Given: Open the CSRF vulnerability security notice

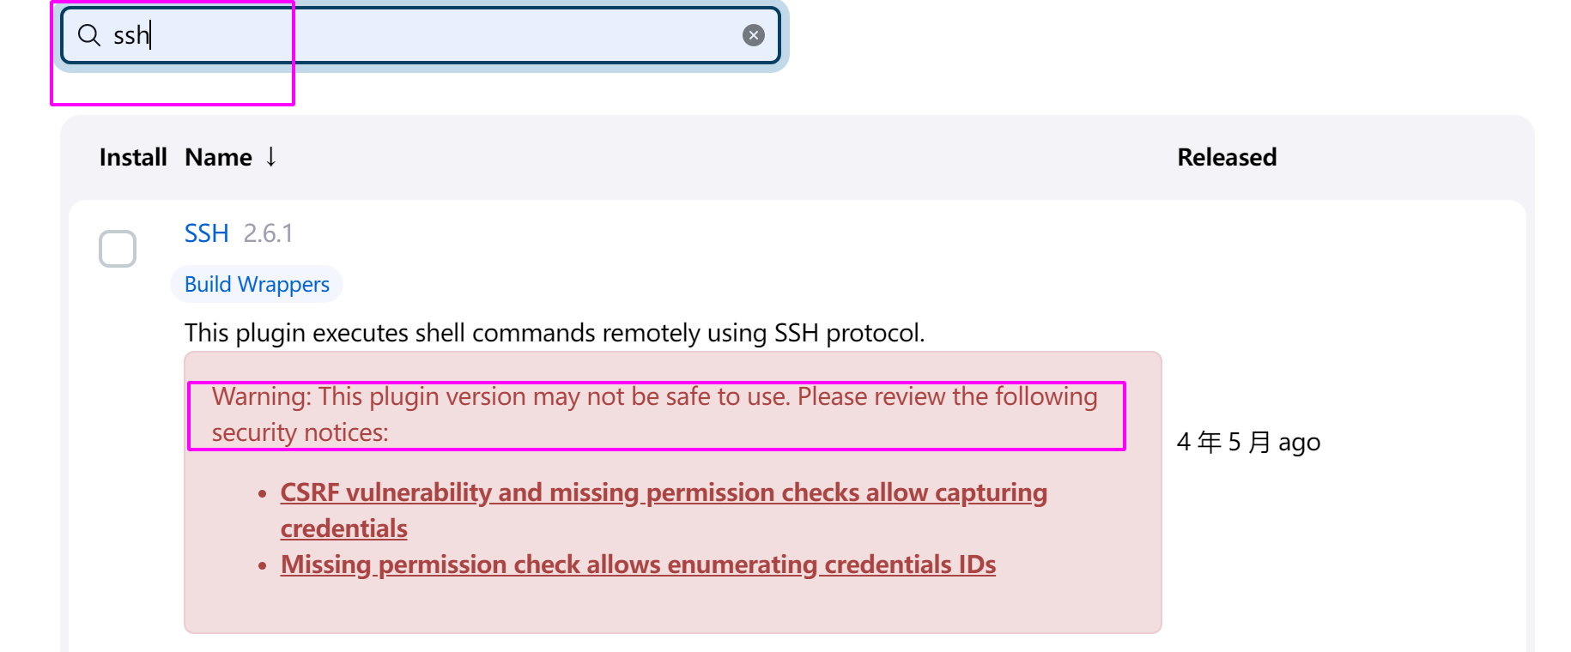Looking at the screenshot, I should click(664, 510).
